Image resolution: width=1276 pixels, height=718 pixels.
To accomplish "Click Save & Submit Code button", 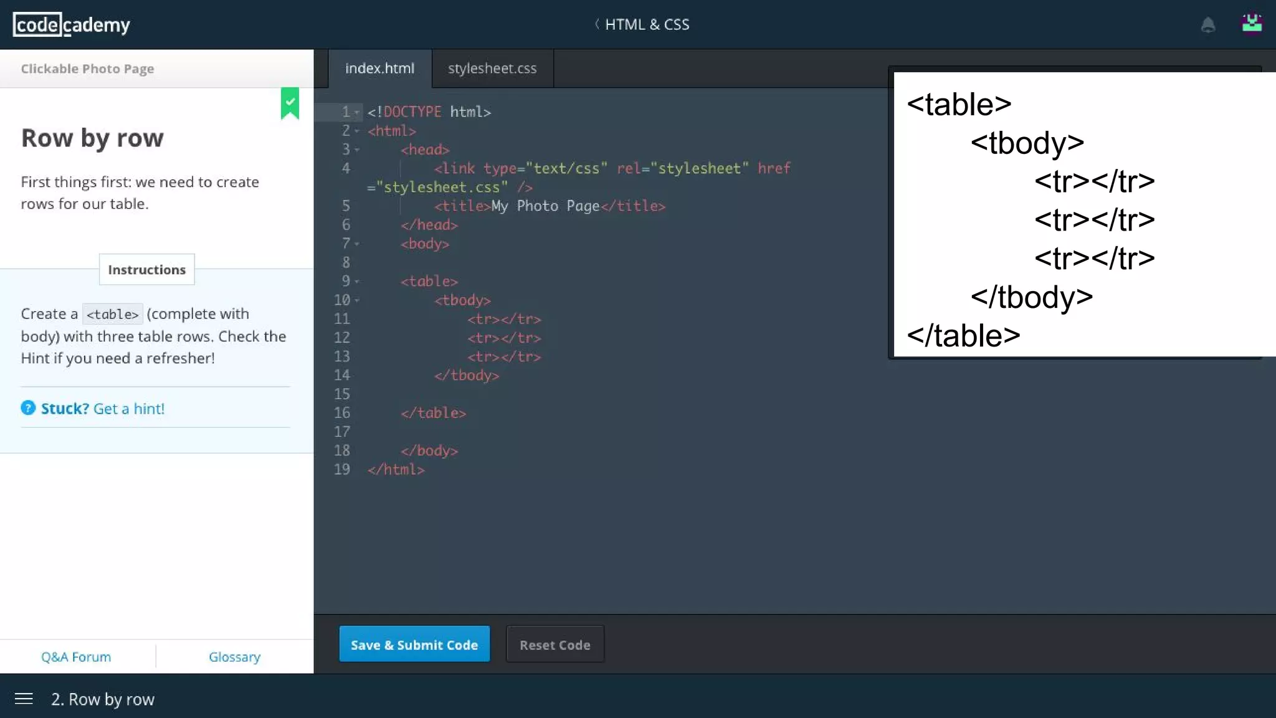I will click(414, 644).
